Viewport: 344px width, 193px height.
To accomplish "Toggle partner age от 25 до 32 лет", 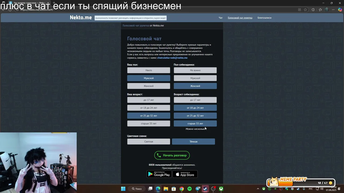I will 195,116.
